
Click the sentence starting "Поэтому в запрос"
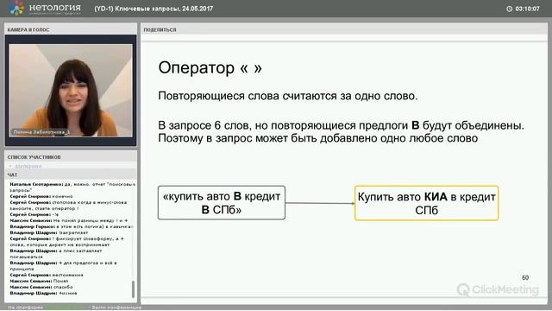318,138
